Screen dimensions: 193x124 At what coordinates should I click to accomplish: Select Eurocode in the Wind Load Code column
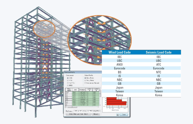pyautogui.click(x=120, y=69)
